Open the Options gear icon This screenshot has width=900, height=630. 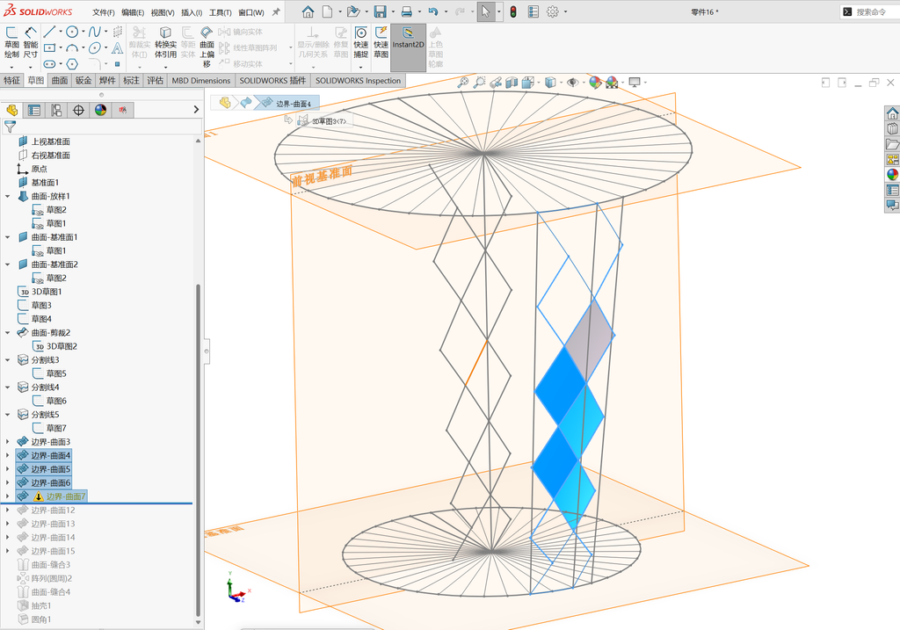click(553, 11)
